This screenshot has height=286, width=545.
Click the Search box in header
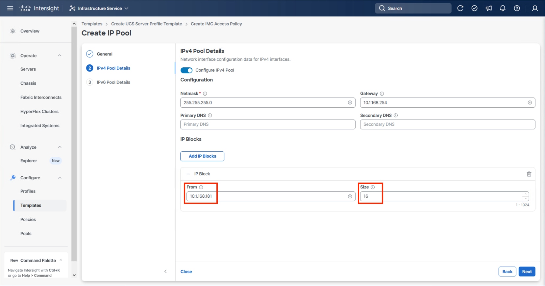click(x=413, y=8)
